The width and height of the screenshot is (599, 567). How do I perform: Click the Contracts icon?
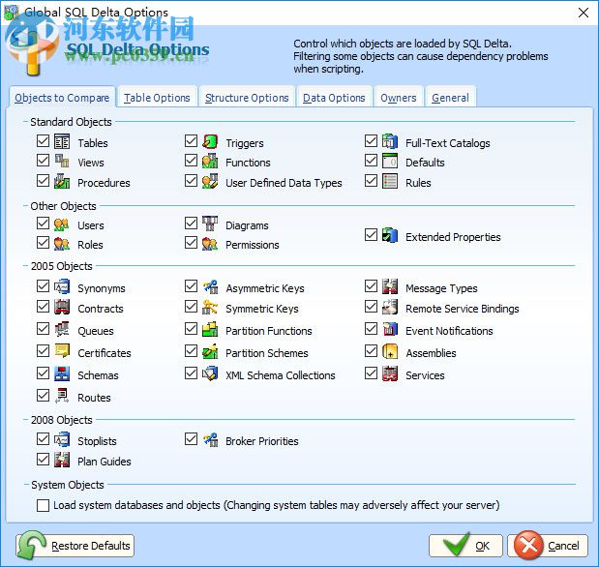pos(62,307)
